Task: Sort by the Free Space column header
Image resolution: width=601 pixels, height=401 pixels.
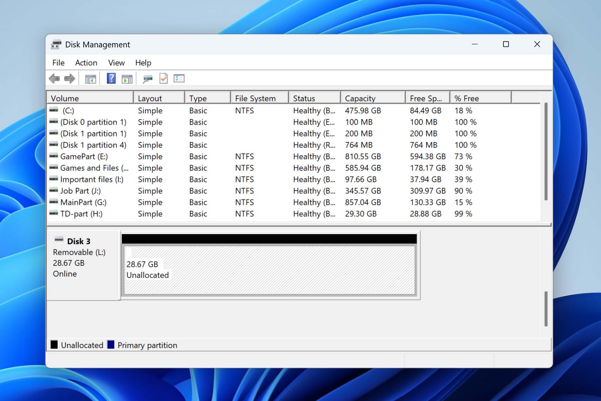Action: 428,98
